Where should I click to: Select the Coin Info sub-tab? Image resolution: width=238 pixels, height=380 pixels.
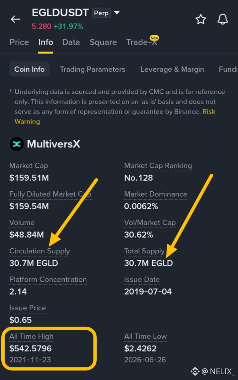[29, 69]
